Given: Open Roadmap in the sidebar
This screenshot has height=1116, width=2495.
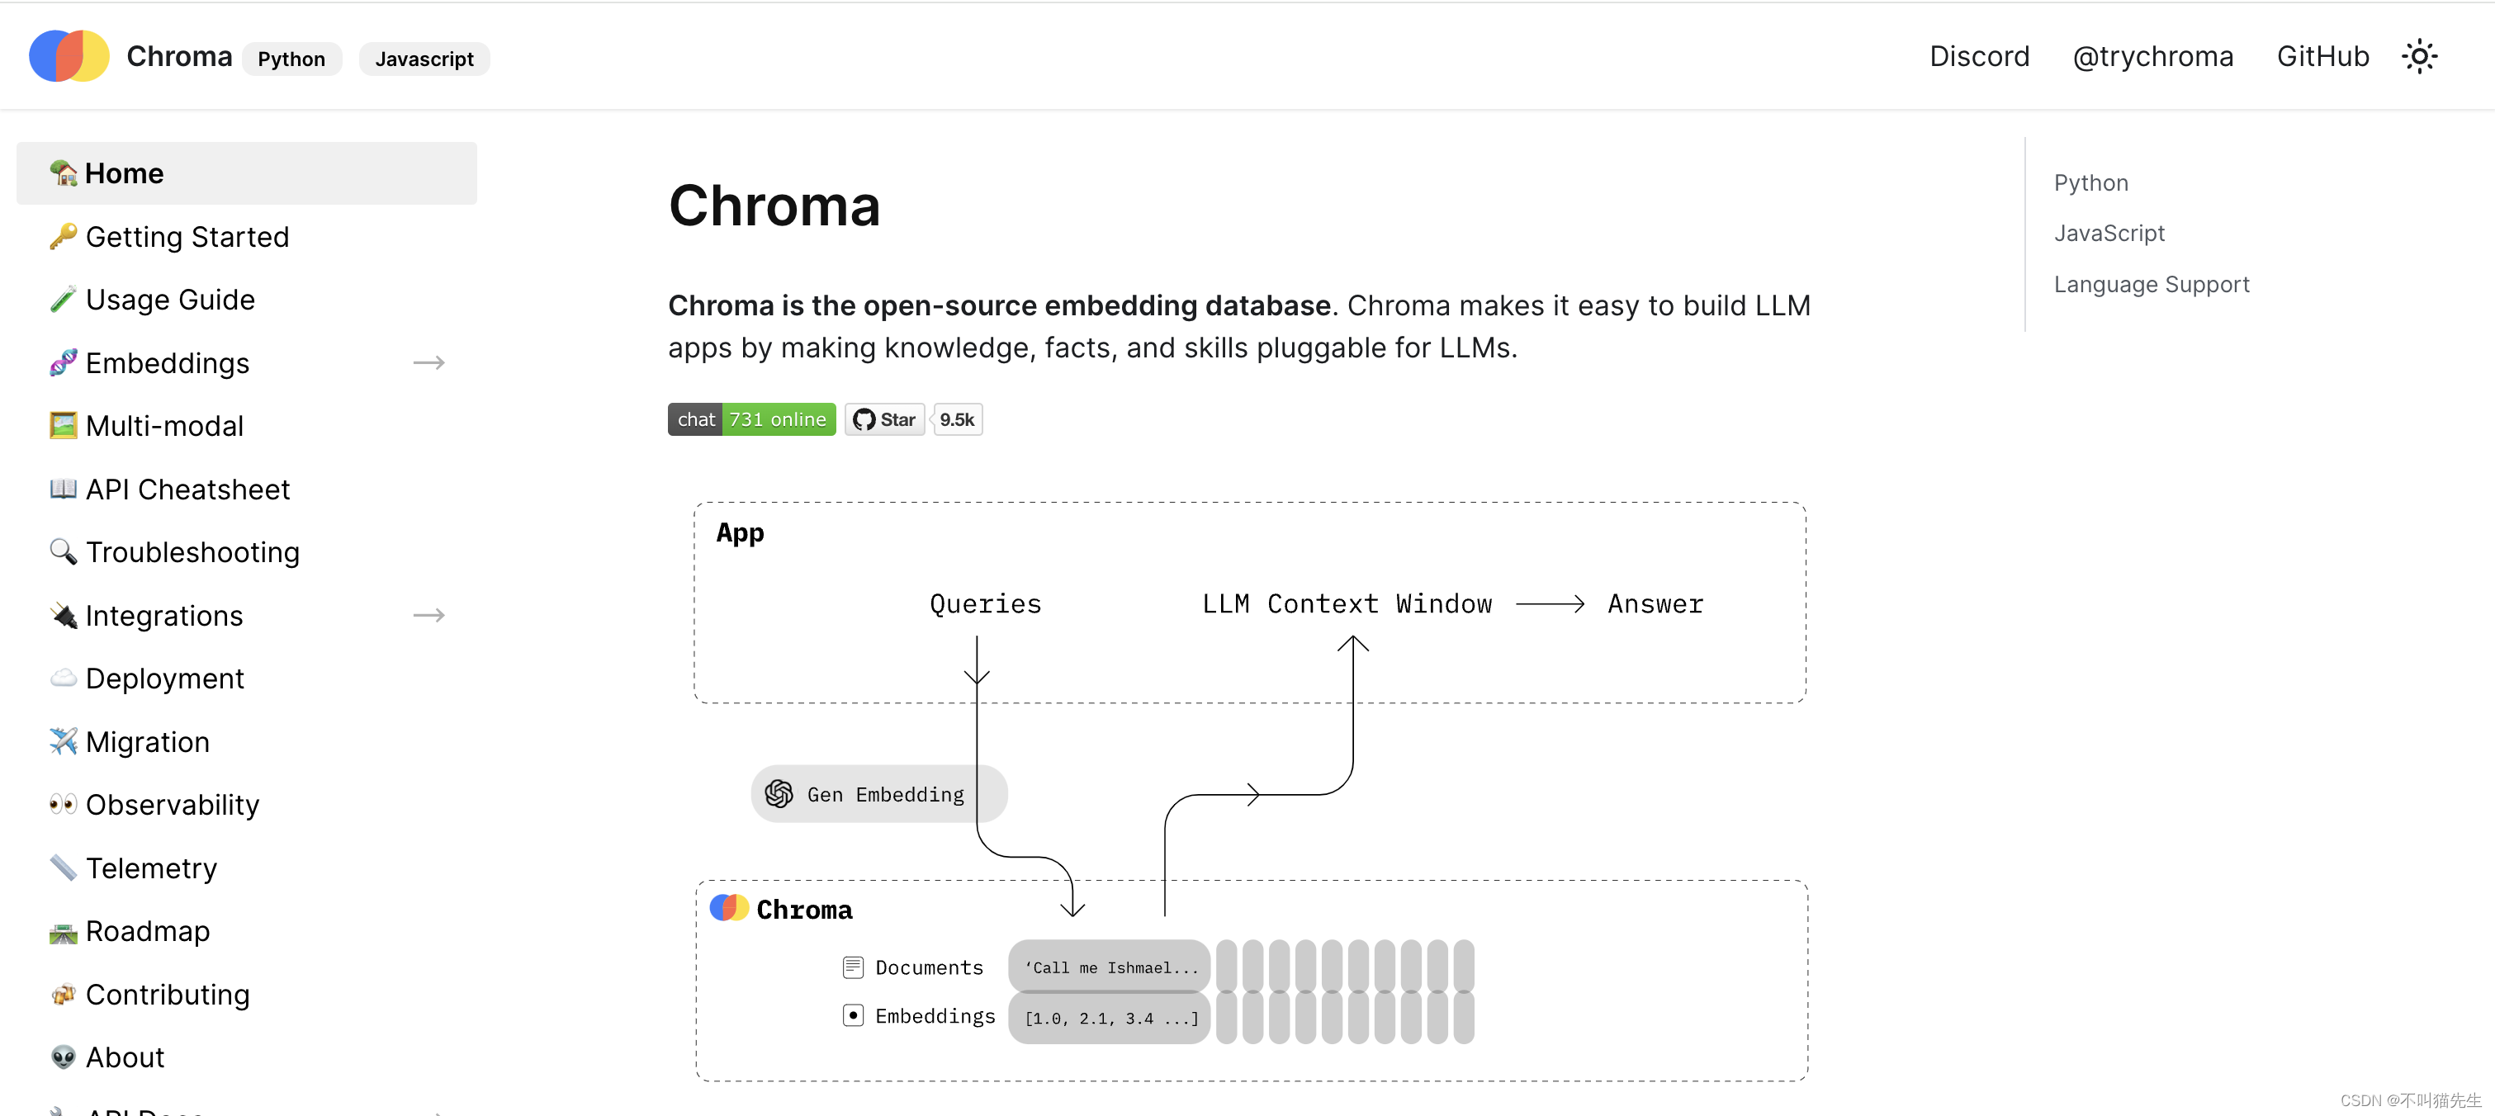Looking at the screenshot, I should coord(147,931).
